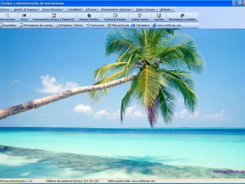
Task: Click the Asambleas toolbar icon
Action: (x=1, y=25)
